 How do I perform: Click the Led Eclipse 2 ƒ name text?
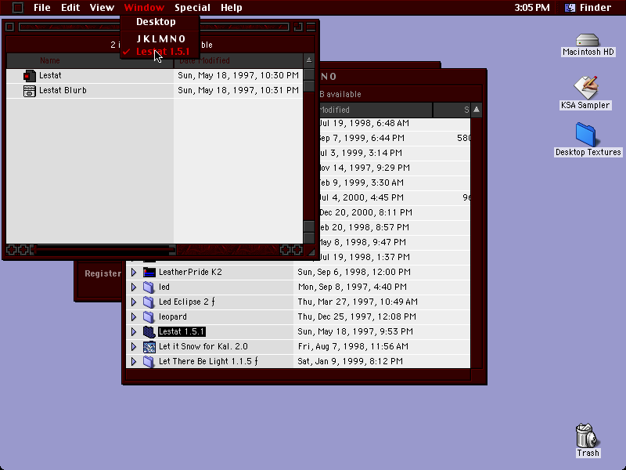pyautogui.click(x=187, y=302)
